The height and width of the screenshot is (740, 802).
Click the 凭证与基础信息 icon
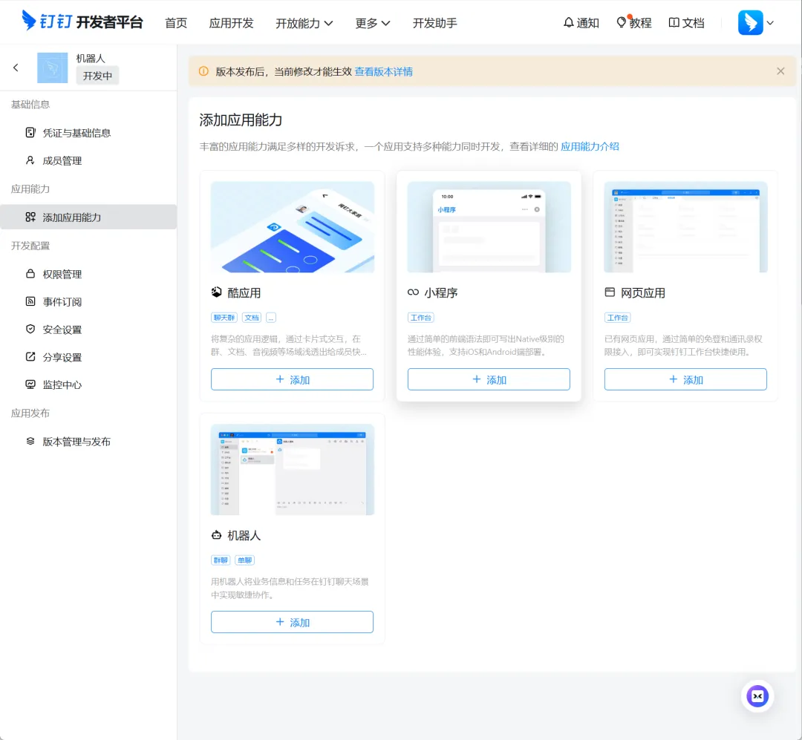click(x=30, y=132)
